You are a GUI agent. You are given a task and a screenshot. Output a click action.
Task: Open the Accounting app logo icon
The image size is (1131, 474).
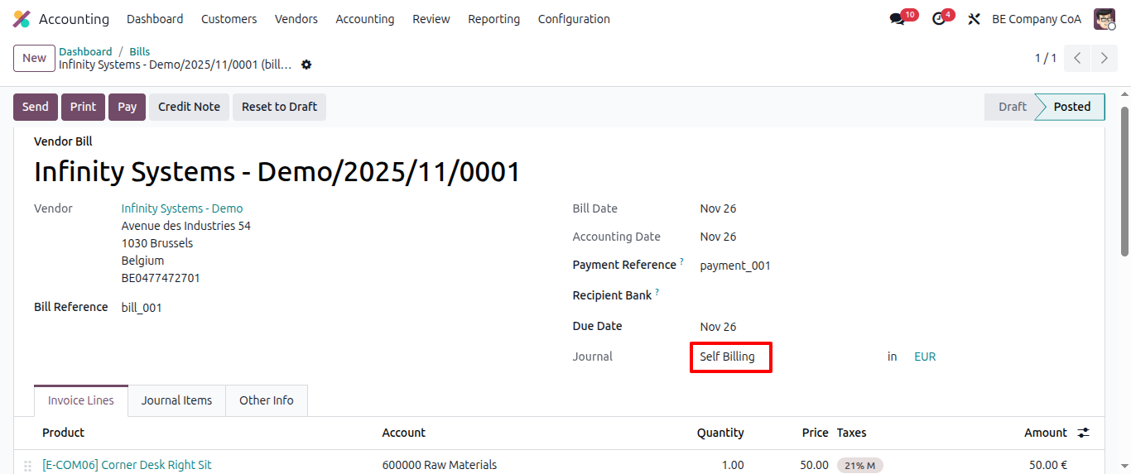click(x=22, y=19)
